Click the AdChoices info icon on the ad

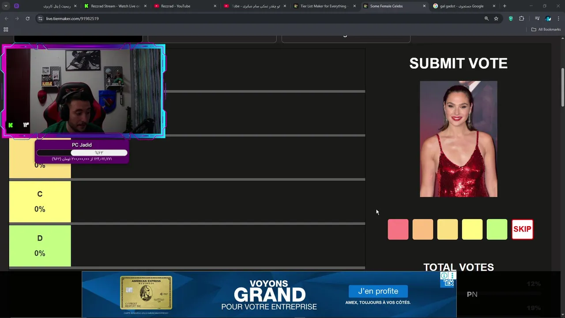tap(444, 276)
